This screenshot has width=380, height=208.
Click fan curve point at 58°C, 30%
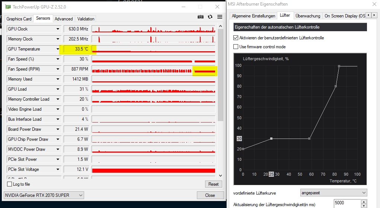point(309,139)
